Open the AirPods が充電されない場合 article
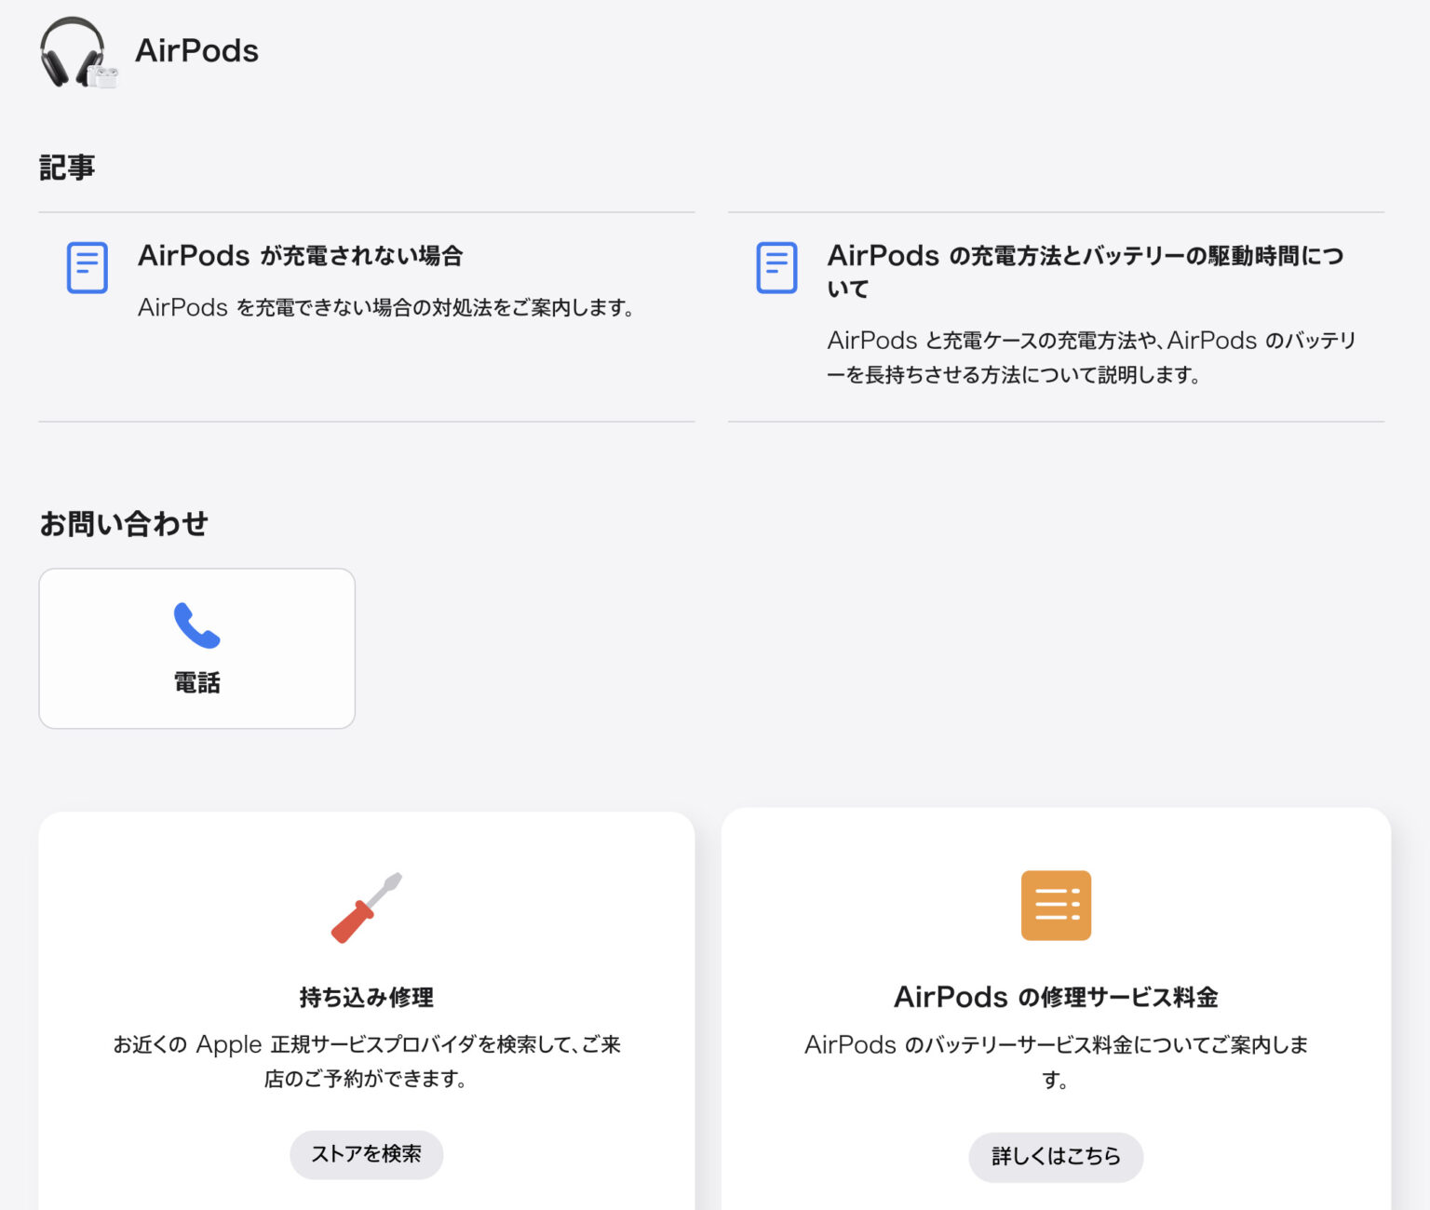This screenshot has width=1430, height=1210. 304,255
